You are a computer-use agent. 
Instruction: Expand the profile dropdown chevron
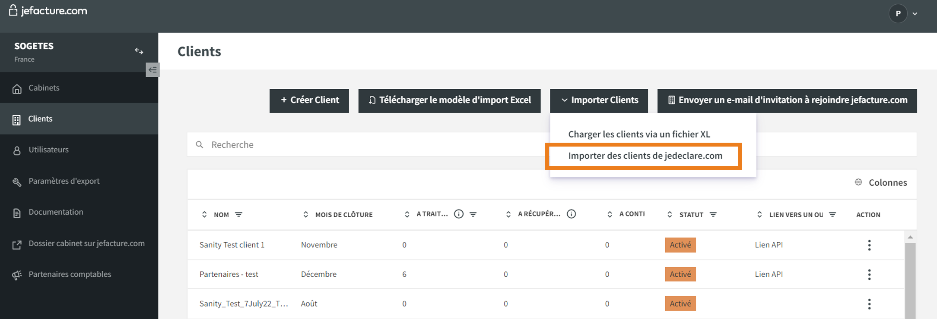pyautogui.click(x=915, y=14)
